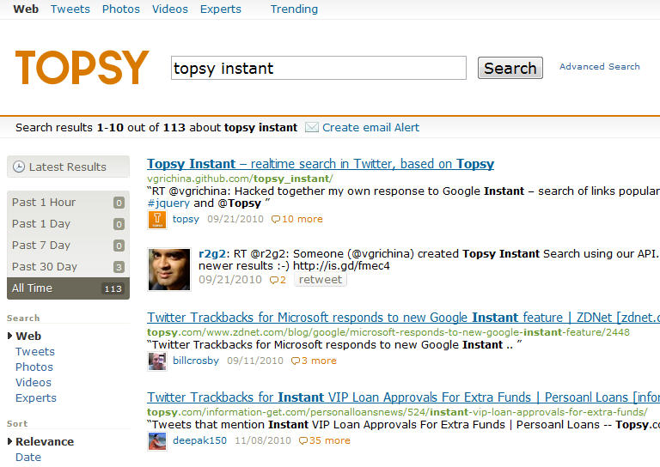Open r2g2 username link
Viewport: 660px width, 467px height.
click(212, 254)
